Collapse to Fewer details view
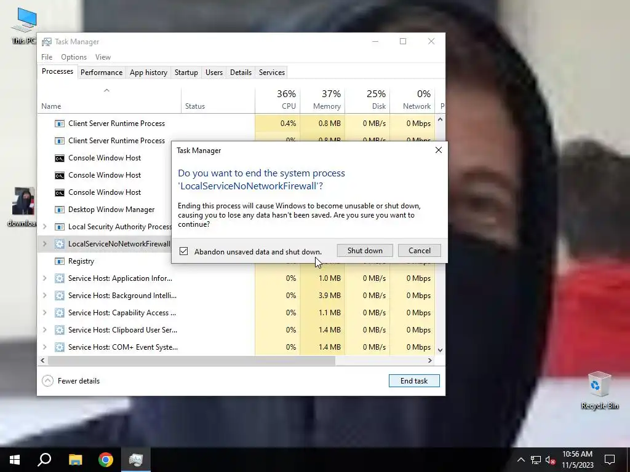 pos(71,381)
